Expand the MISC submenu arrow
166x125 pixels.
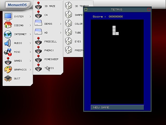30,52
